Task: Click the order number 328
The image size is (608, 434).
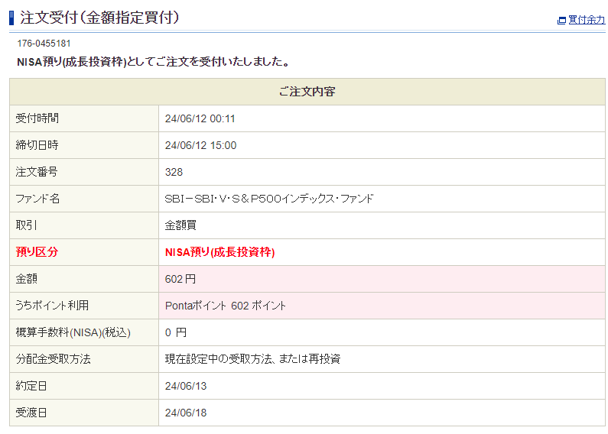Action: [x=174, y=172]
